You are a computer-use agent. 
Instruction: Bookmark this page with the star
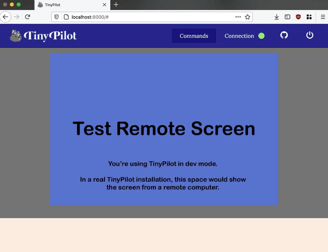pyautogui.click(x=247, y=16)
